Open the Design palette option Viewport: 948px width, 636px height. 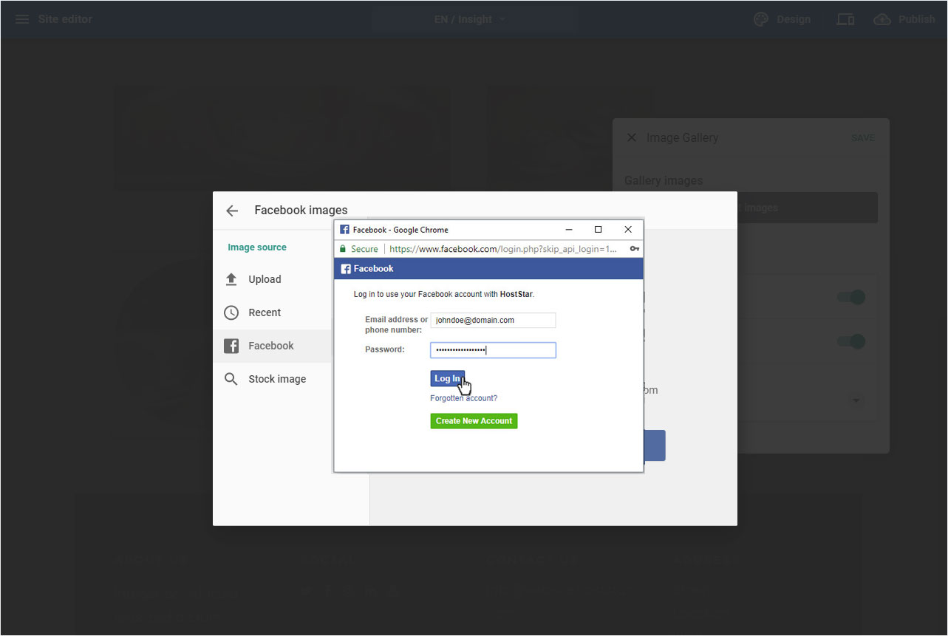(x=782, y=19)
